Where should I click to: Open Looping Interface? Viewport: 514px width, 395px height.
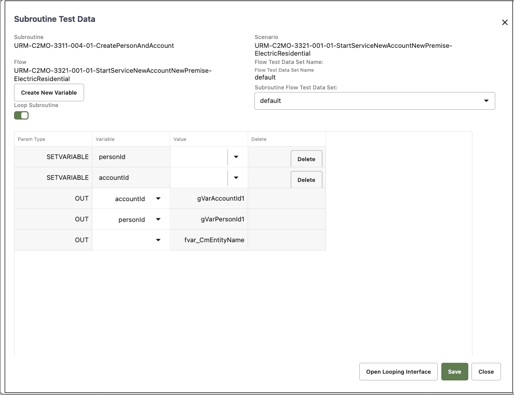(x=398, y=372)
